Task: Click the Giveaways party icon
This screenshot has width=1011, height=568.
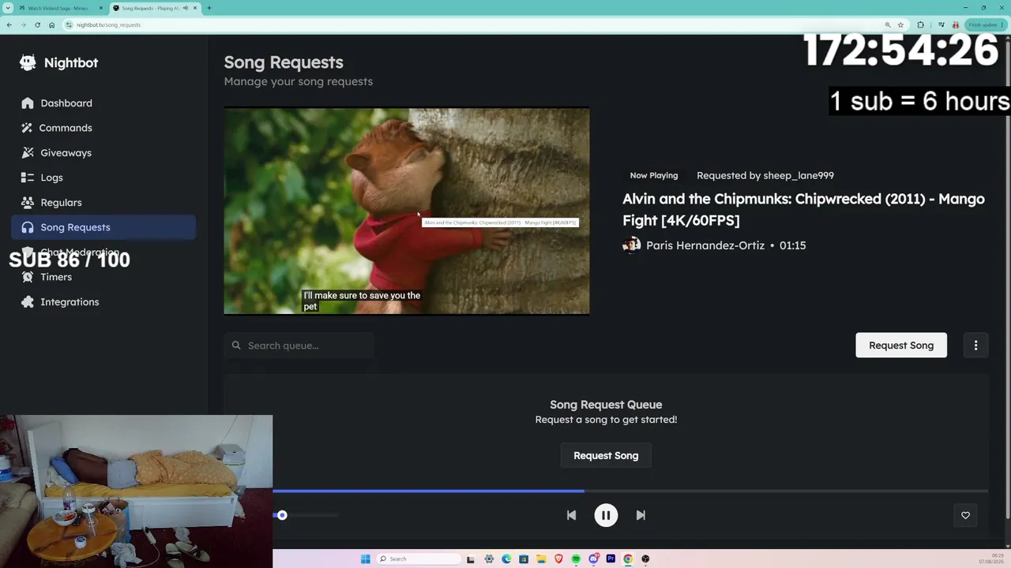Action: click(x=28, y=153)
